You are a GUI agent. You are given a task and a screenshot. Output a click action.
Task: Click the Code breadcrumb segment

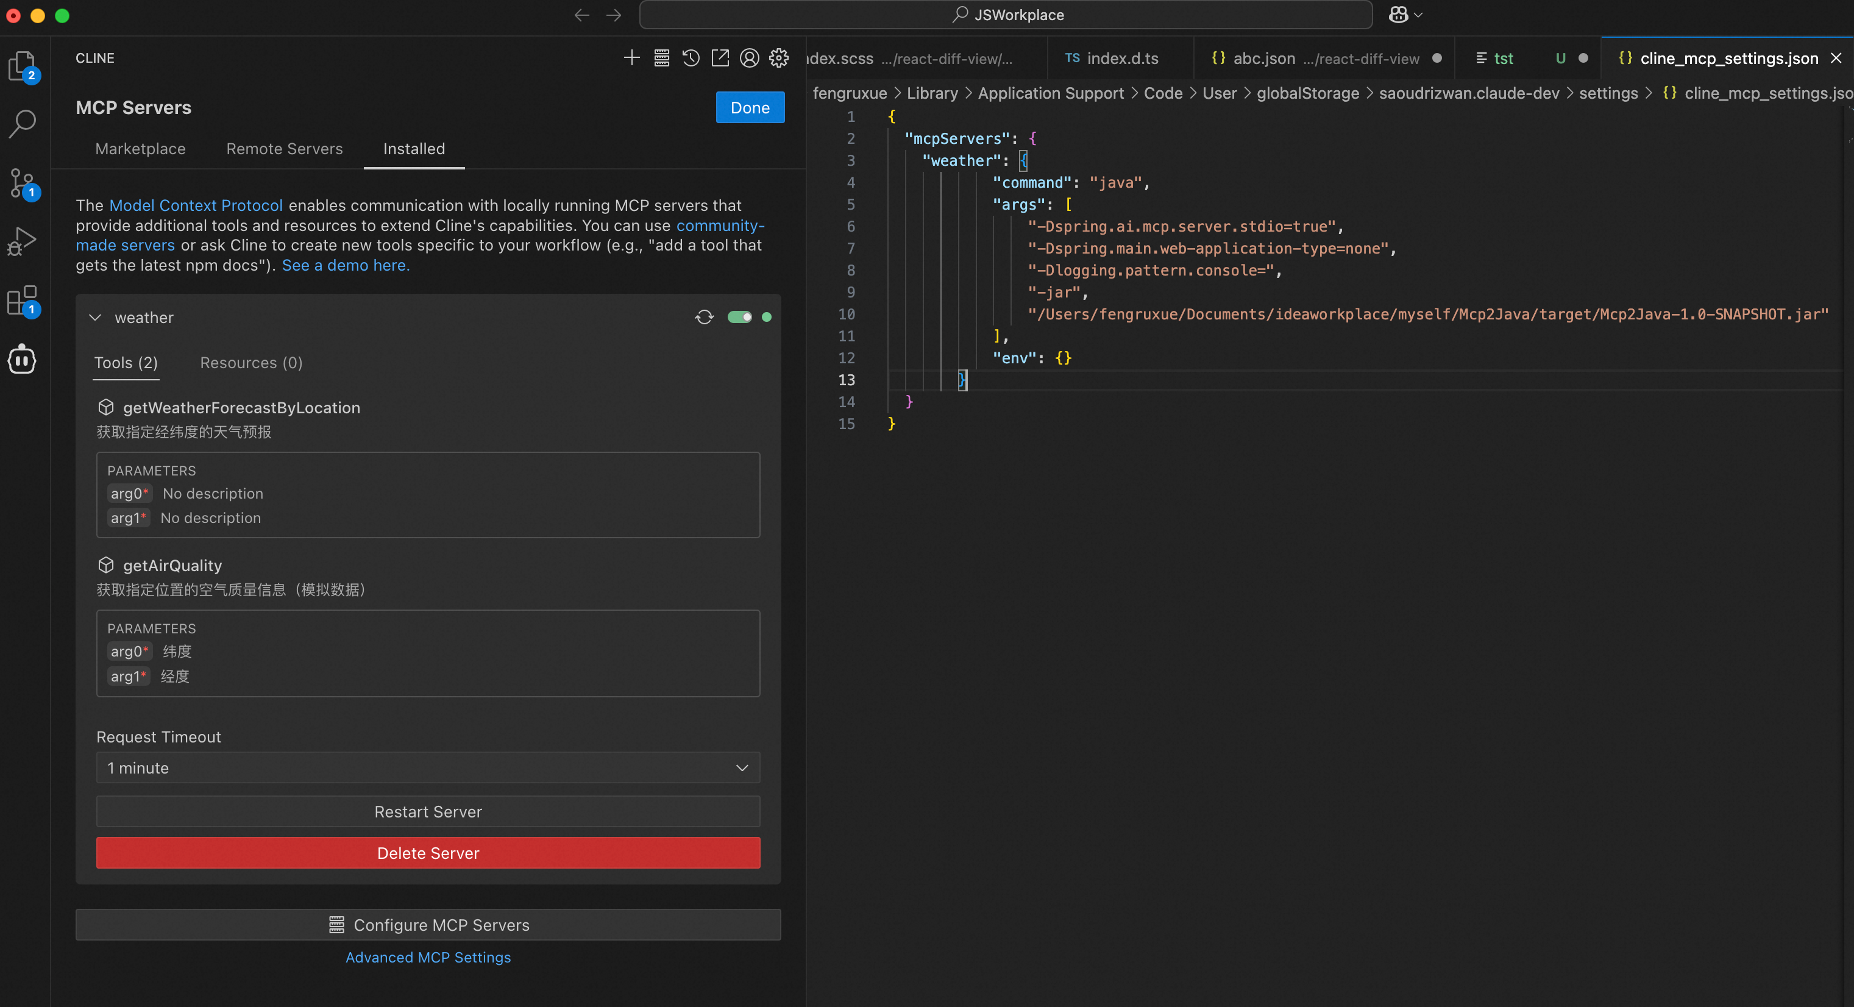click(1163, 93)
